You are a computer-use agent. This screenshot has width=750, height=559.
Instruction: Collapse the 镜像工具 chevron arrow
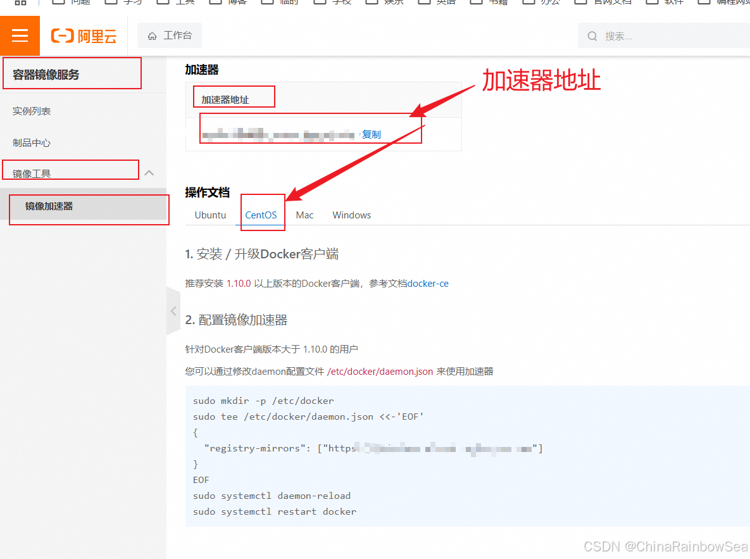(x=149, y=173)
